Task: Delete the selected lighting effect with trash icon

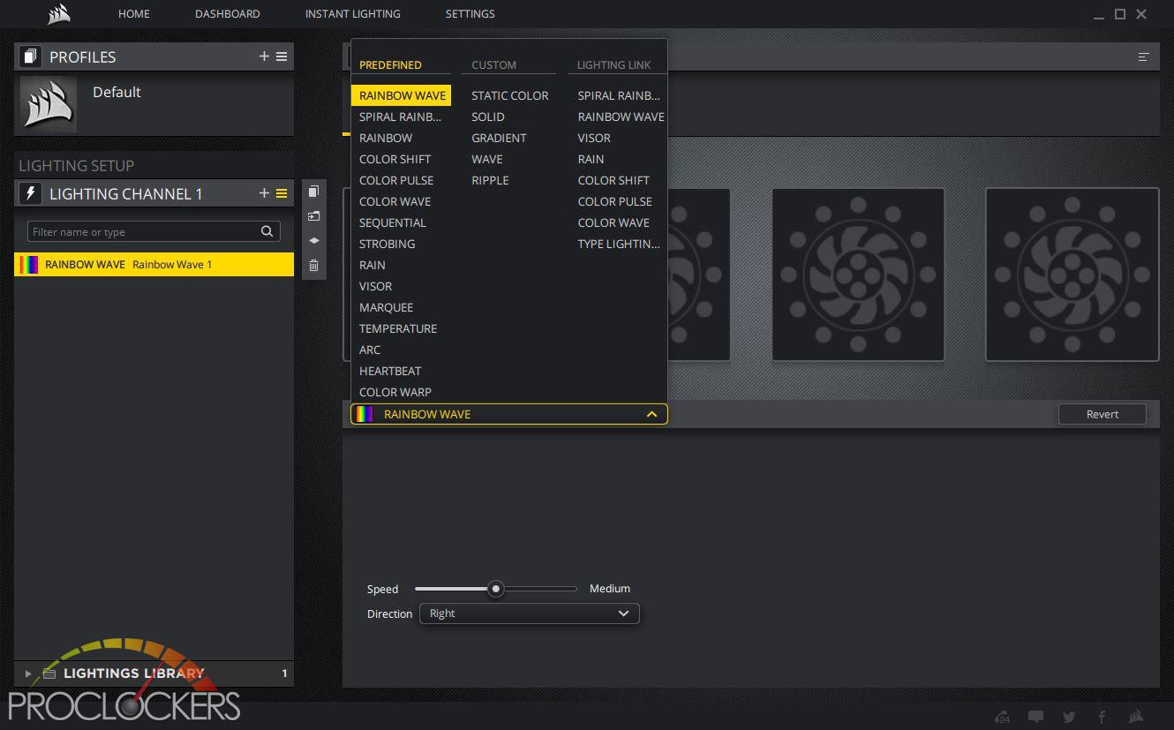Action: [x=313, y=265]
